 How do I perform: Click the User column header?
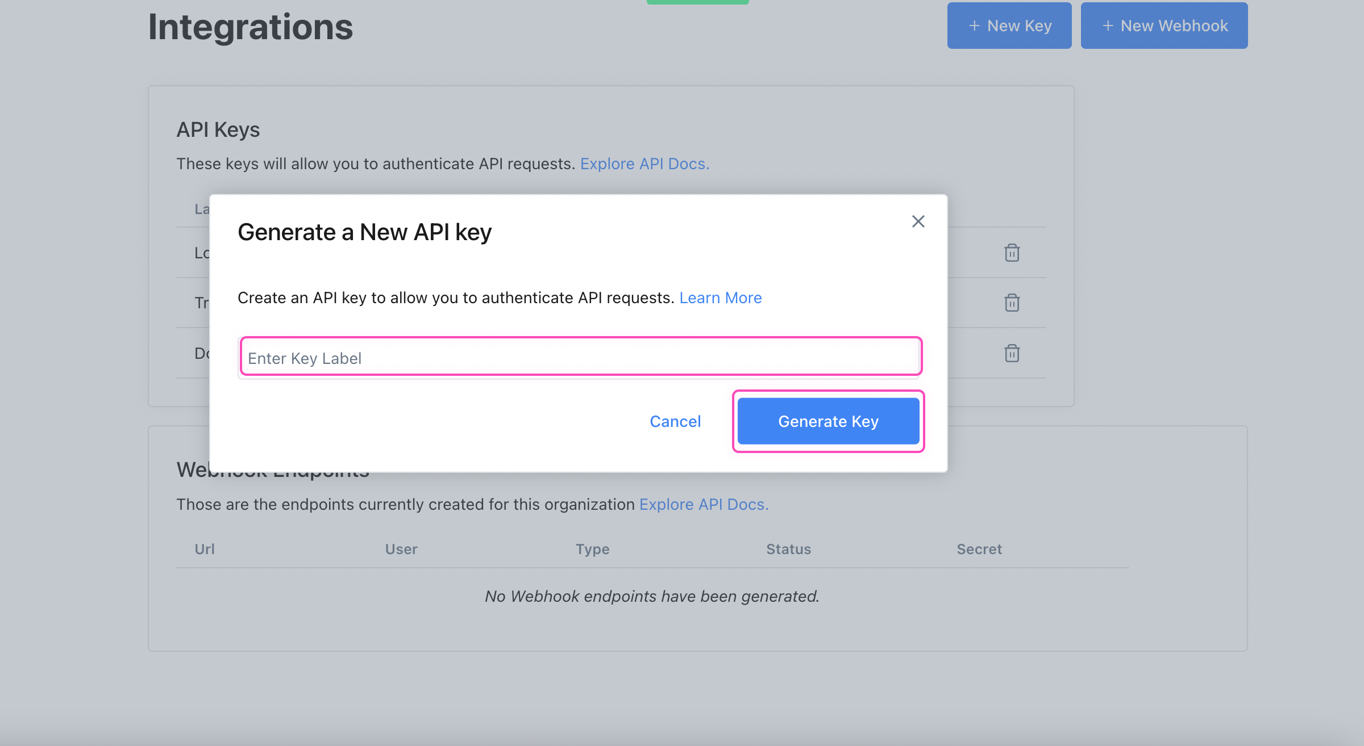[401, 549]
